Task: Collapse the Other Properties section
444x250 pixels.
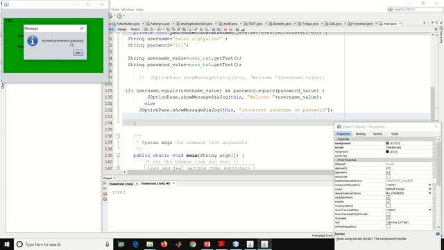Action: pos(336,160)
